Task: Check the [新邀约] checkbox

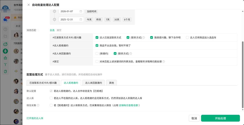Action: point(97,53)
